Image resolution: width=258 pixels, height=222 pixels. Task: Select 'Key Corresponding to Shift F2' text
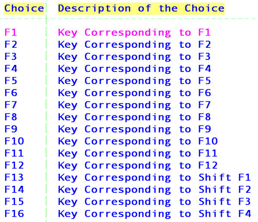[x=154, y=190]
